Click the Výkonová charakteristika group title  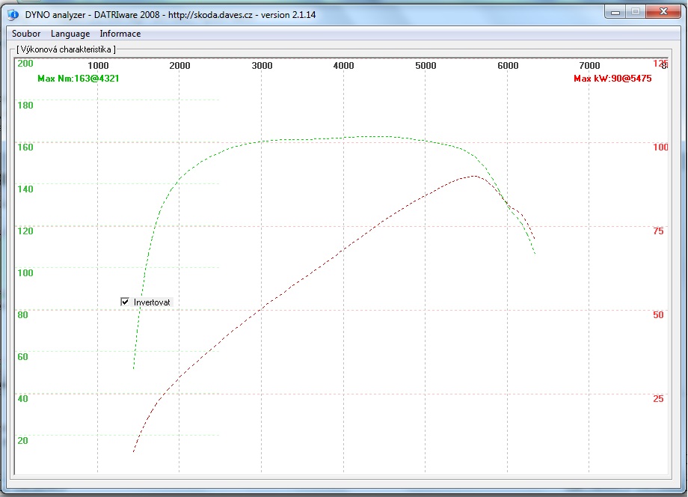(67, 49)
